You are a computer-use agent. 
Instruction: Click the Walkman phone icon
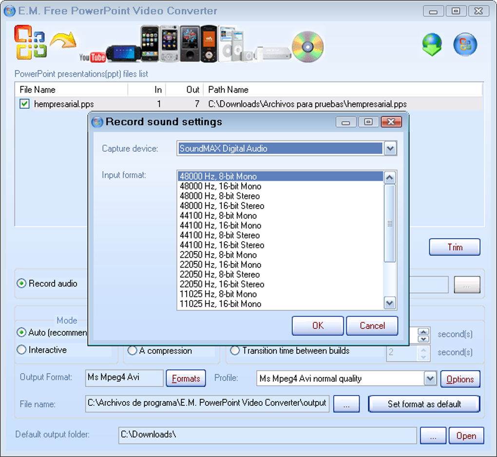(209, 44)
